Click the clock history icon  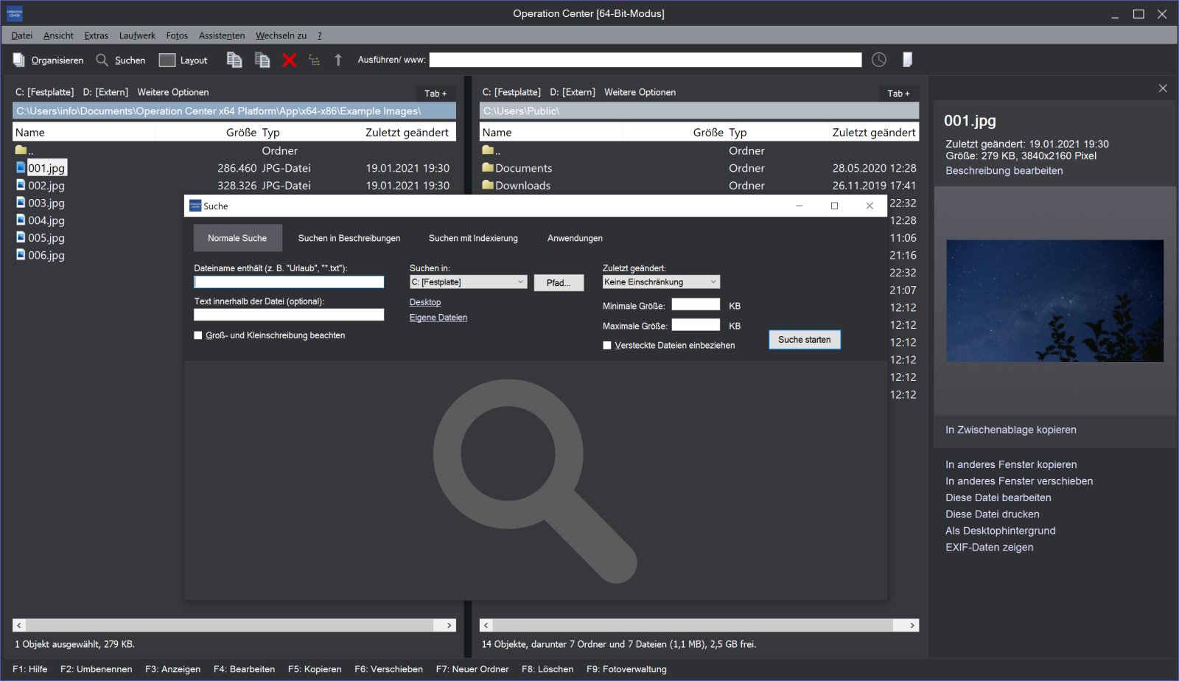pos(879,60)
